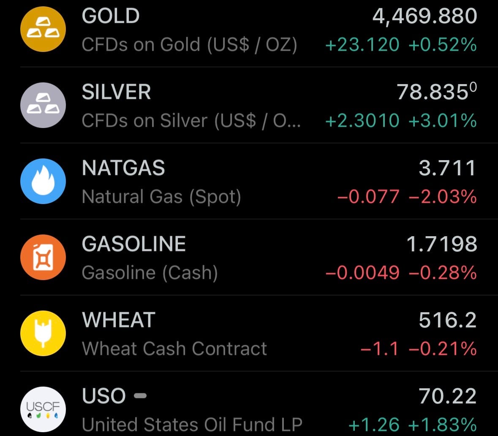The image size is (498, 436).
Task: Tap silver price 78.835
Action: (433, 92)
